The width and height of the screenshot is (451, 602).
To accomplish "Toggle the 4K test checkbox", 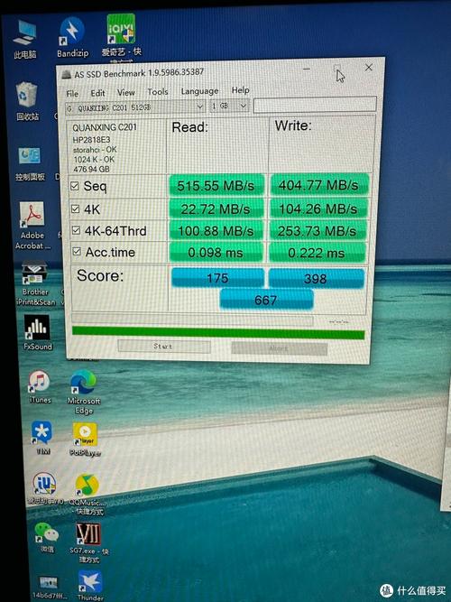I will 76,208.
